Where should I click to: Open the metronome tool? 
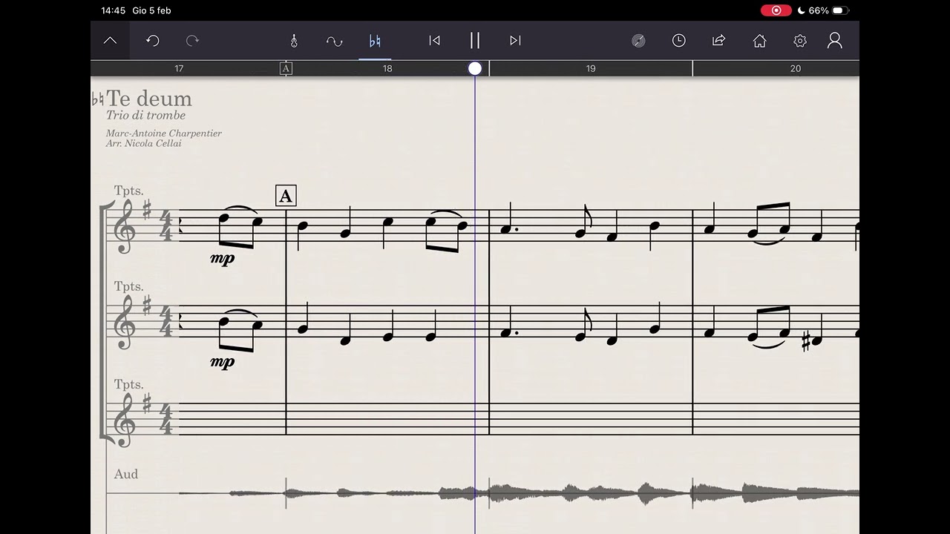pos(294,41)
